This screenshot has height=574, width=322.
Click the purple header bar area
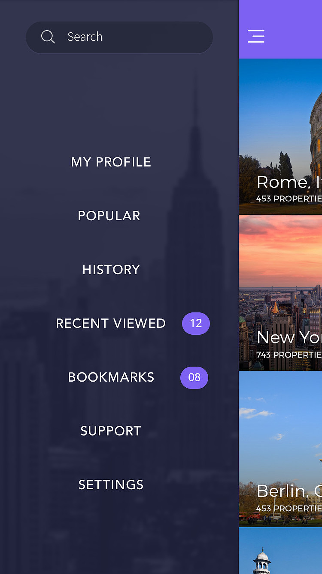pos(292,29)
